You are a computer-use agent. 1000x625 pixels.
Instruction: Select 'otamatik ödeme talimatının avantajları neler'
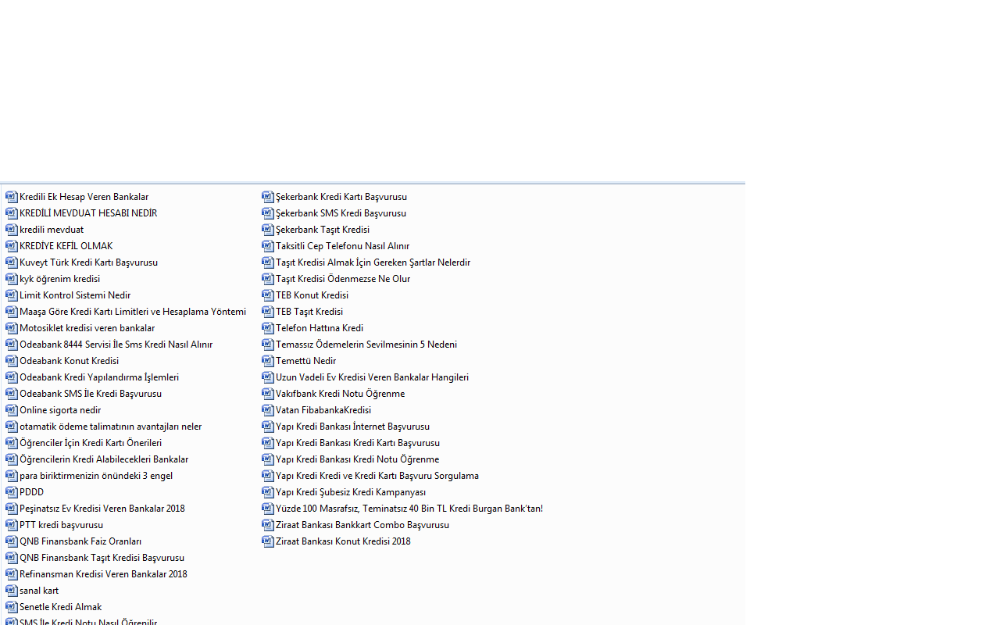click(x=111, y=427)
